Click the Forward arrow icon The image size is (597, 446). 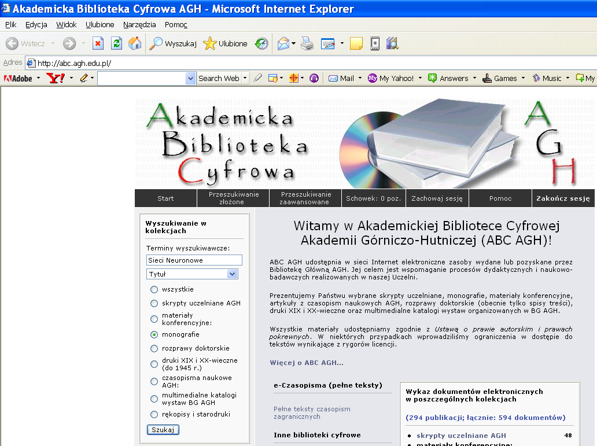point(69,43)
